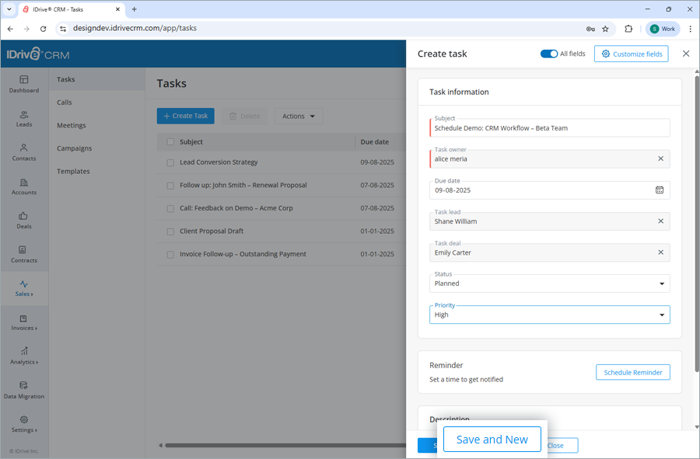This screenshot has width=700, height=459.
Task: Select all tasks with the header checkbox
Action: (x=170, y=141)
